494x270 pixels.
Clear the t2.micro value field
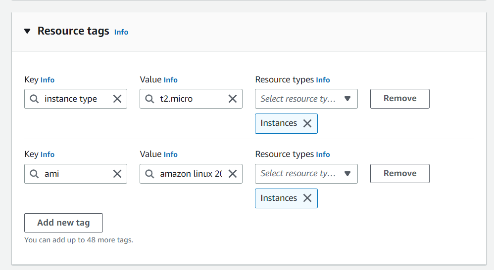click(233, 99)
